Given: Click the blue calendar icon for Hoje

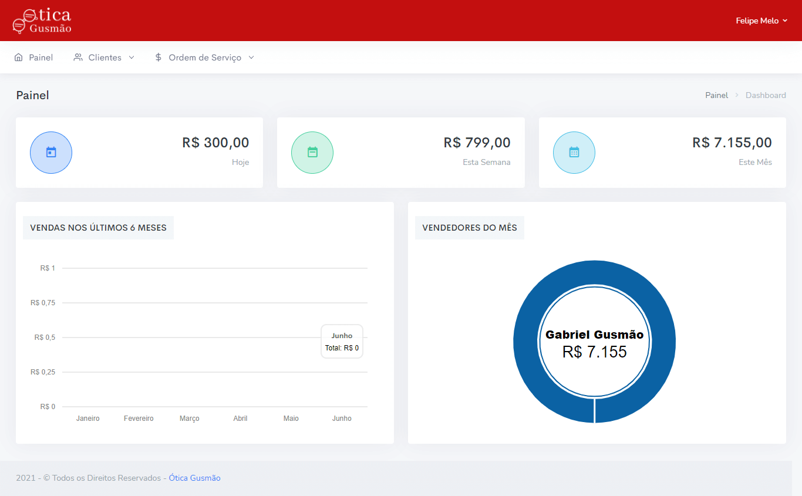Looking at the screenshot, I should 51,153.
